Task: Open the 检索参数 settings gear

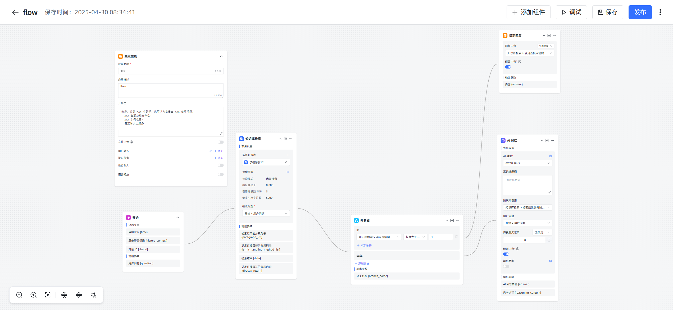Action: (288, 172)
